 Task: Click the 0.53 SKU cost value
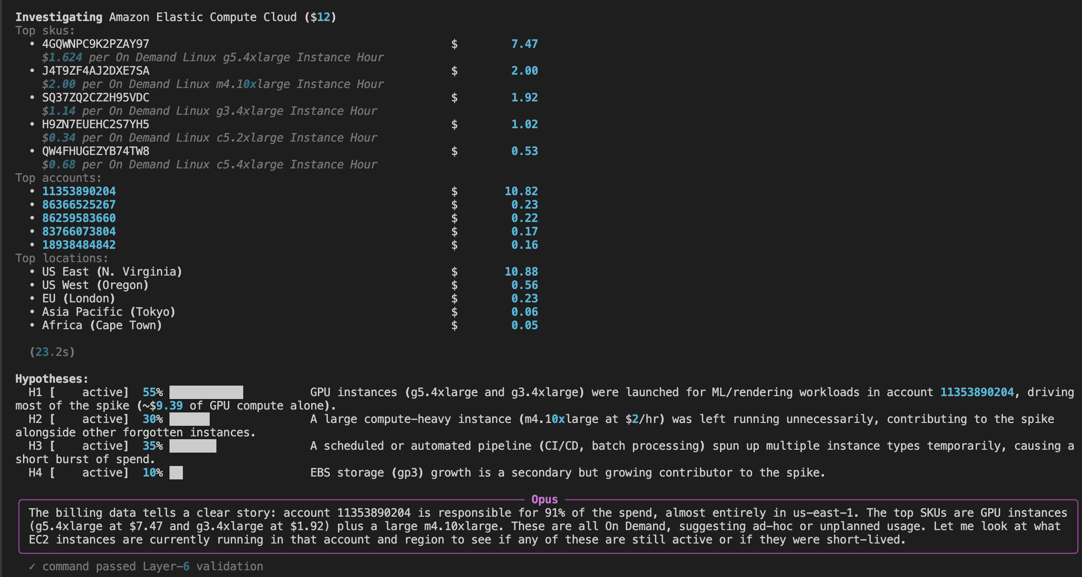point(525,151)
